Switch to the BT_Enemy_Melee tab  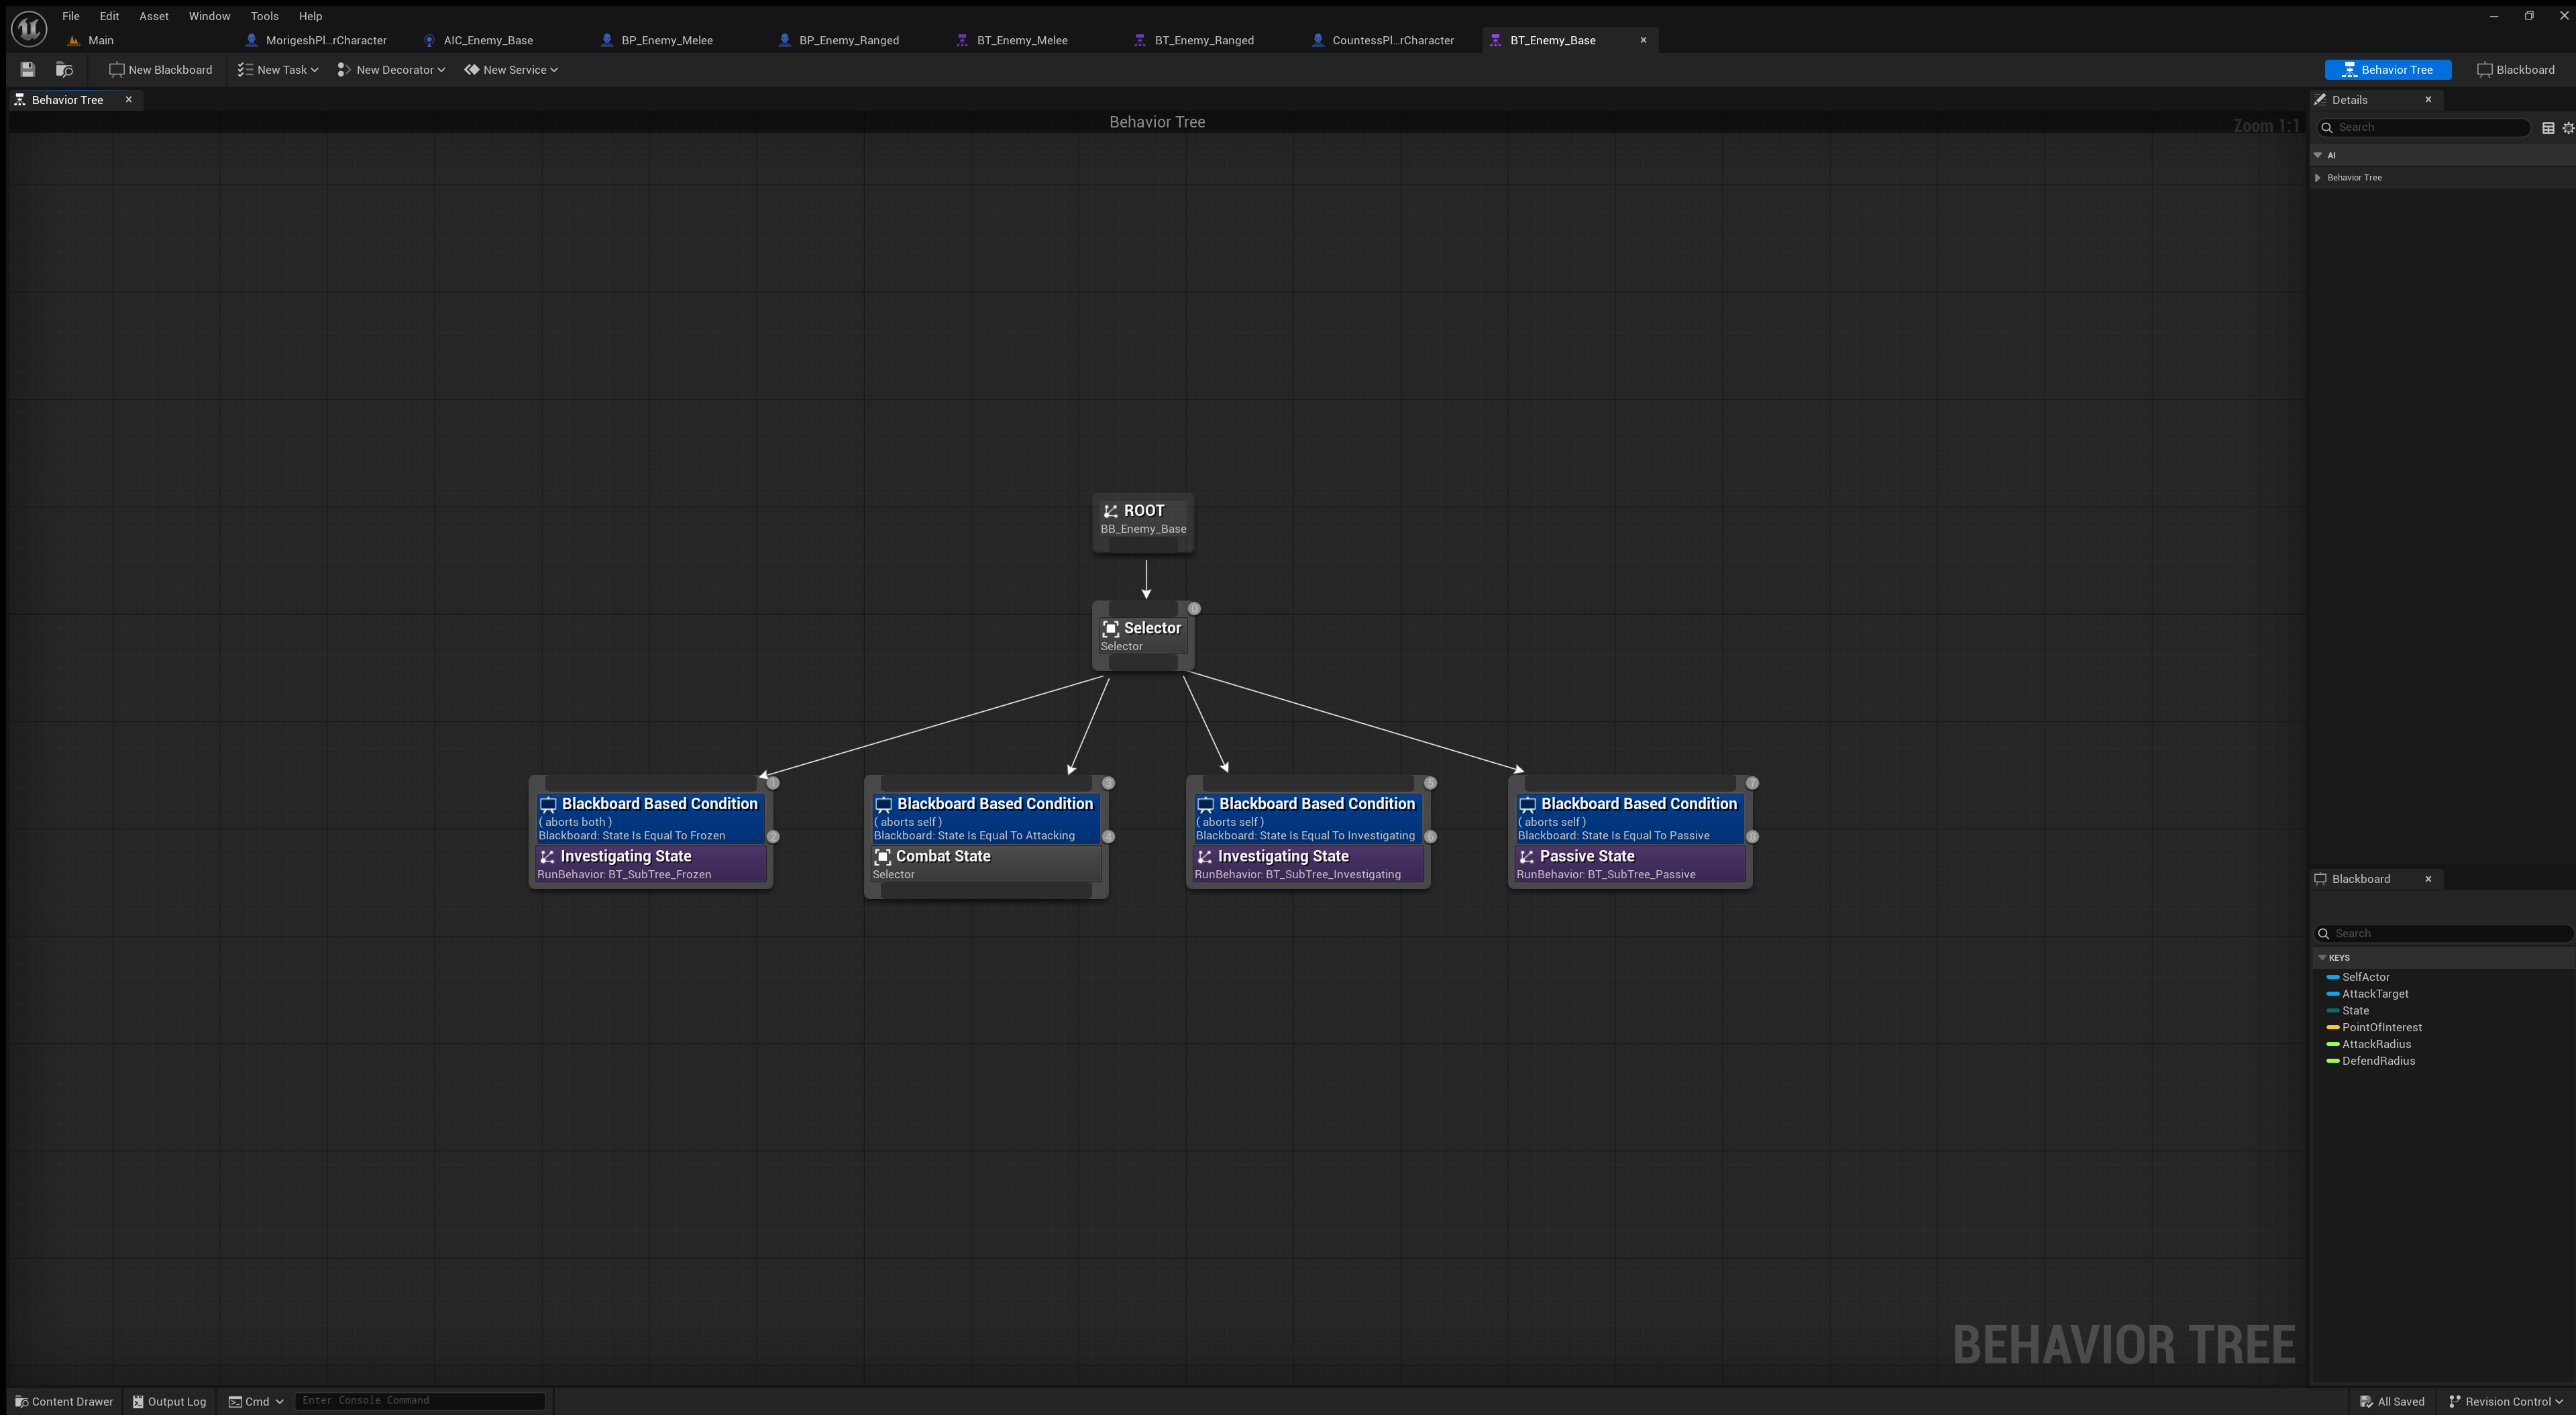(1021, 40)
